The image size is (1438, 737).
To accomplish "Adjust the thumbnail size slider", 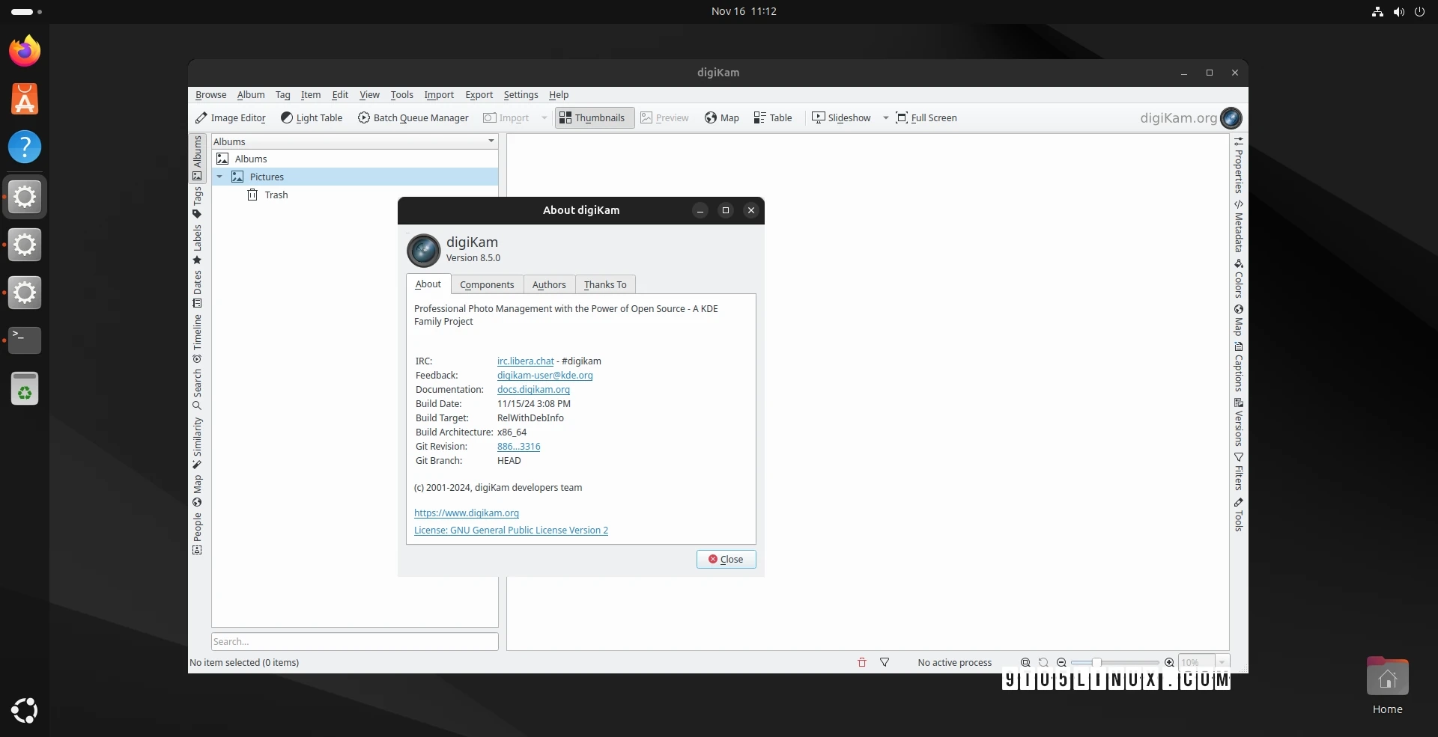I will (1115, 662).
